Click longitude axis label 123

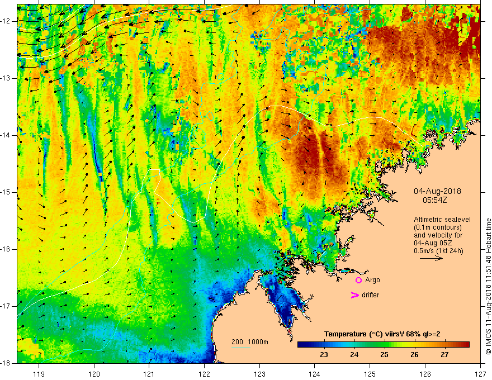[259, 374]
